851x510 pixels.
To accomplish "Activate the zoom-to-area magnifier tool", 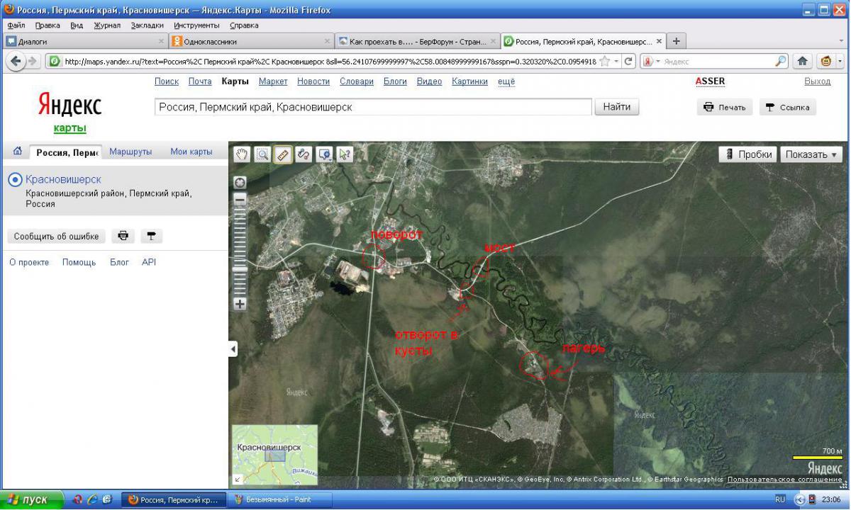I will [262, 154].
